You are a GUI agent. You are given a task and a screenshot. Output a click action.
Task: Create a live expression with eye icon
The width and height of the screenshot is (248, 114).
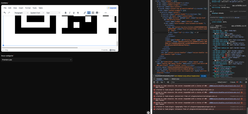pyautogui.click(x=168, y=82)
